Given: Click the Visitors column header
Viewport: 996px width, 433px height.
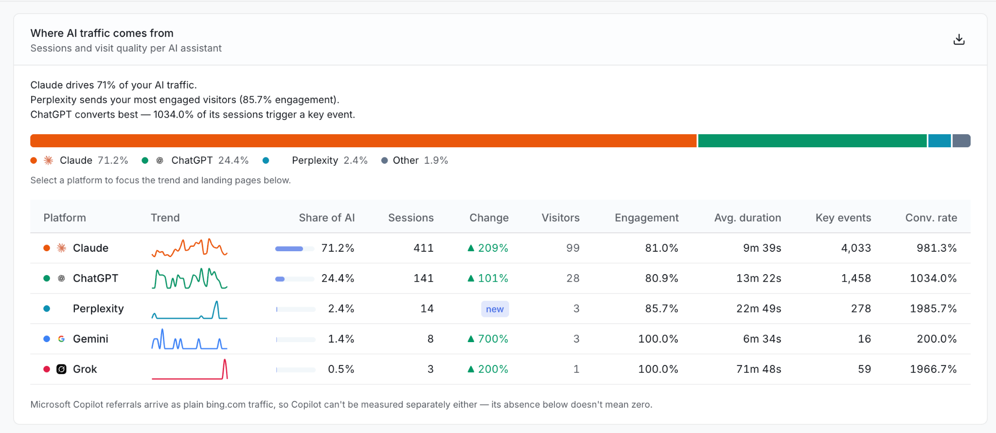Looking at the screenshot, I should click(x=560, y=218).
